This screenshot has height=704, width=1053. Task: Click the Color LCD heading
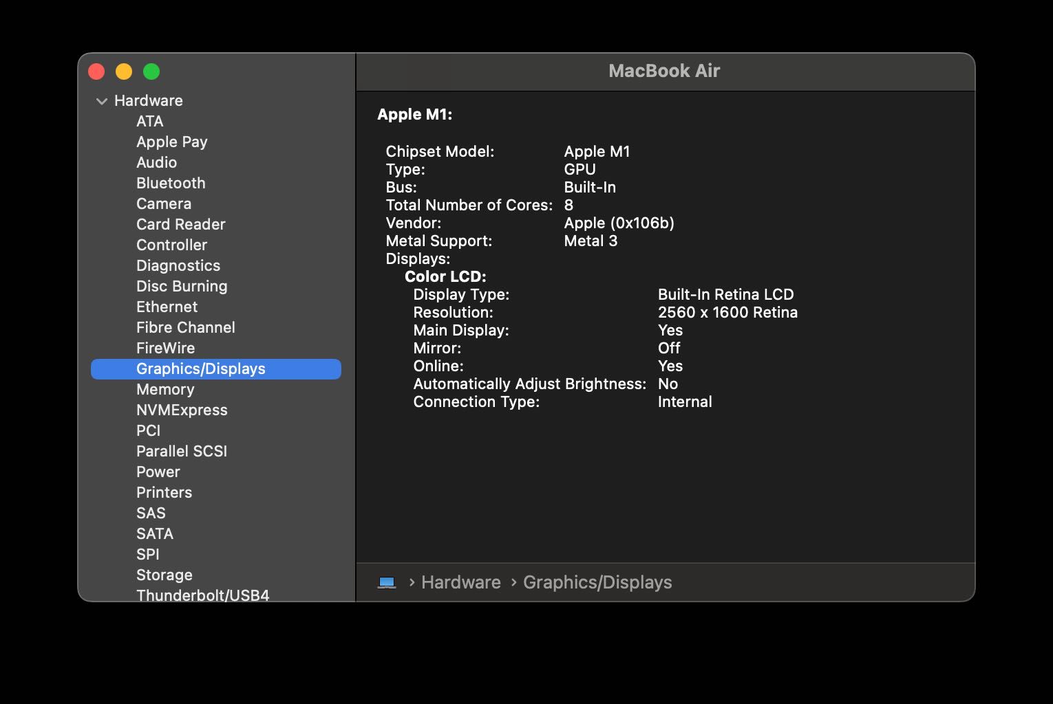point(445,276)
